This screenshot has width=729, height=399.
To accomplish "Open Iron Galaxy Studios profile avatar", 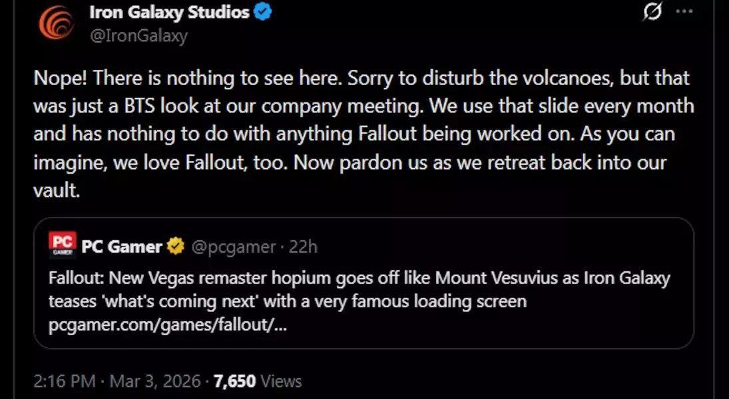I will (x=56, y=22).
